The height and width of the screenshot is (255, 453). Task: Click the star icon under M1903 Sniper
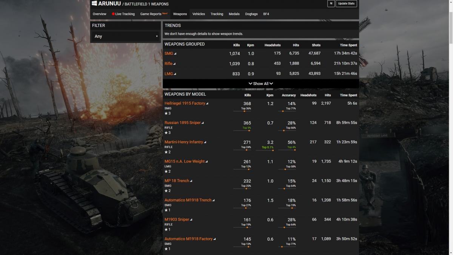[x=166, y=229]
